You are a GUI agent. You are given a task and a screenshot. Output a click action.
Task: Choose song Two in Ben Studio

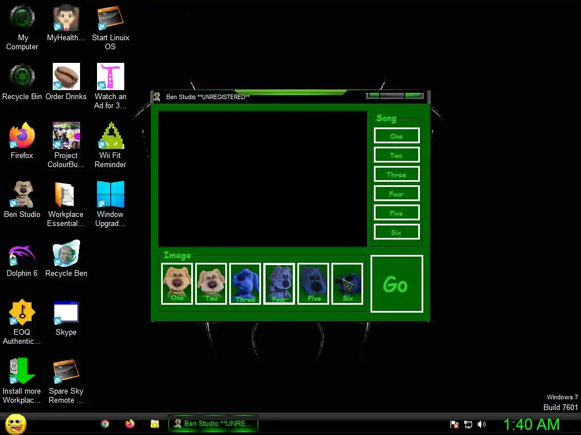click(397, 155)
